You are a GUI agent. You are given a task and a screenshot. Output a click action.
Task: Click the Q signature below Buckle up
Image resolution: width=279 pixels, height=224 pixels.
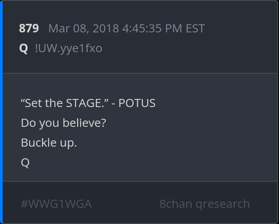(x=25, y=162)
